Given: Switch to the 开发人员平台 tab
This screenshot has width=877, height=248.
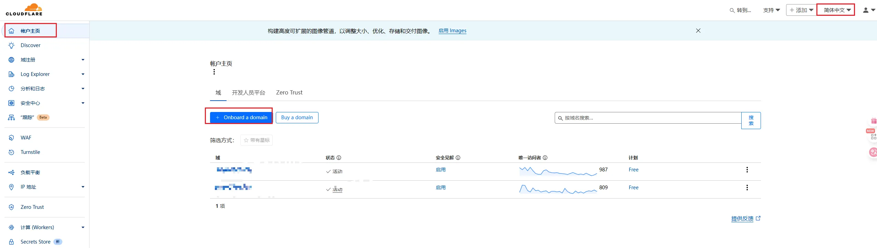Looking at the screenshot, I should [x=249, y=93].
